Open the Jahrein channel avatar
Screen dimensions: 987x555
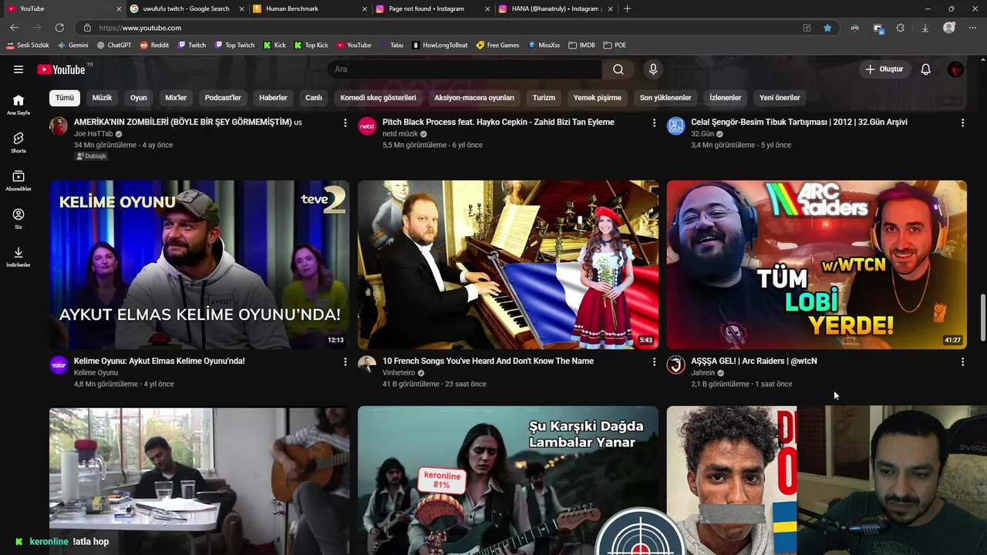676,365
